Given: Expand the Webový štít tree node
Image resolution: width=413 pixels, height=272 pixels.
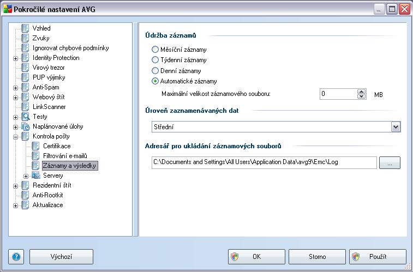Looking at the screenshot, I should (x=15, y=98).
